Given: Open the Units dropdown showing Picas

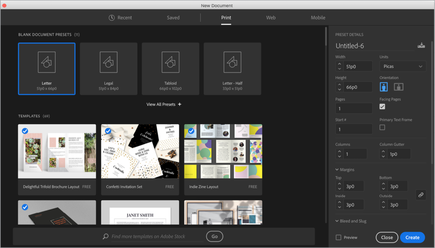Looking at the screenshot, I should 402,66.
